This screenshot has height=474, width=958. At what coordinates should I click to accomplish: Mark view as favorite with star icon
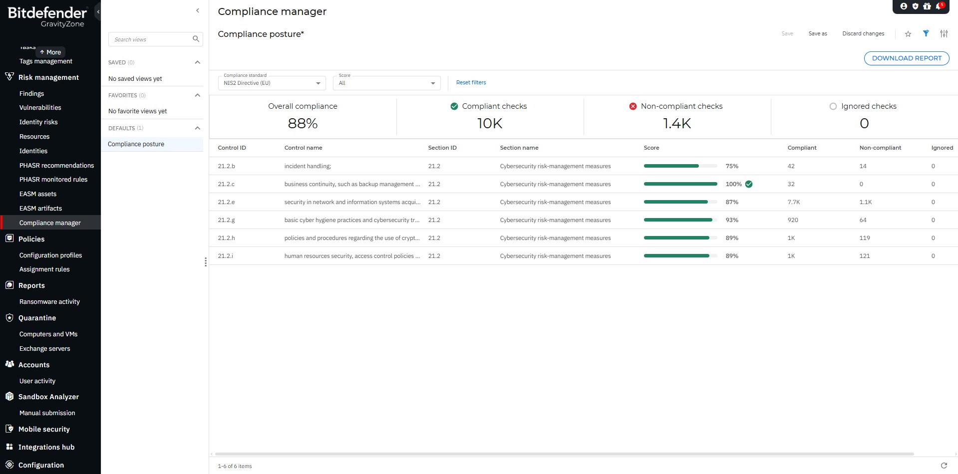[908, 34]
